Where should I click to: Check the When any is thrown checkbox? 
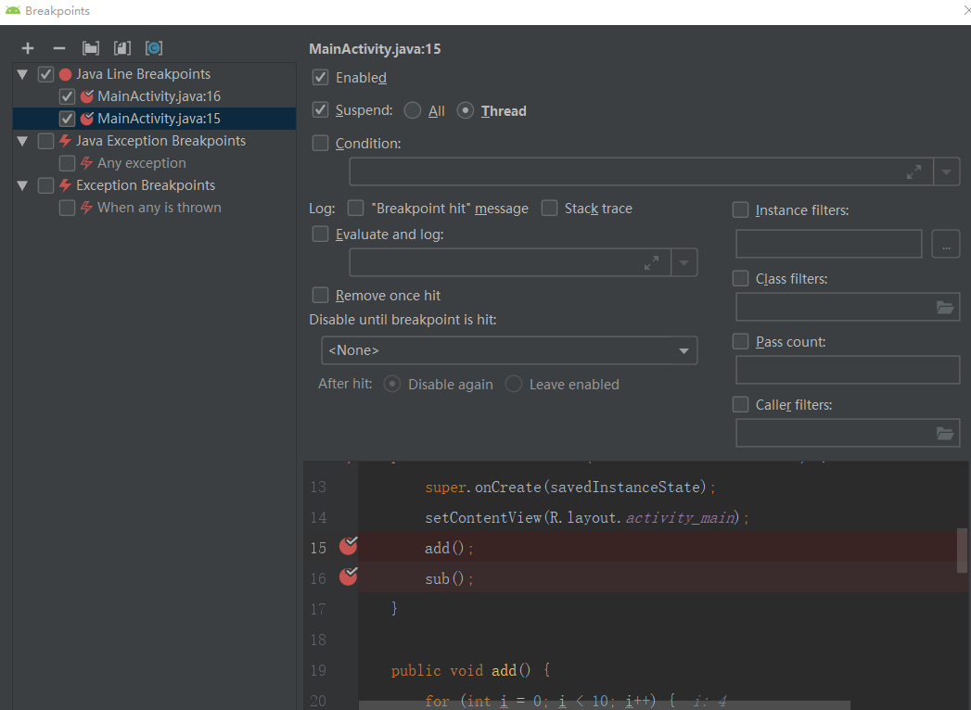(x=67, y=208)
